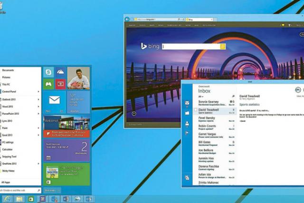
Task: Open the Welcome news tile in Start menu
Action: point(66,126)
